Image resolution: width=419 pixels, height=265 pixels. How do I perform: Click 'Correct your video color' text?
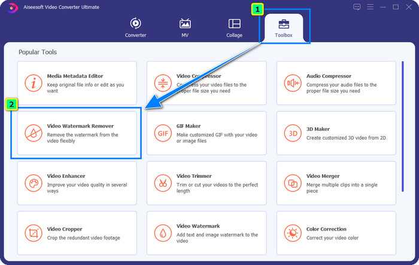coord(332,238)
